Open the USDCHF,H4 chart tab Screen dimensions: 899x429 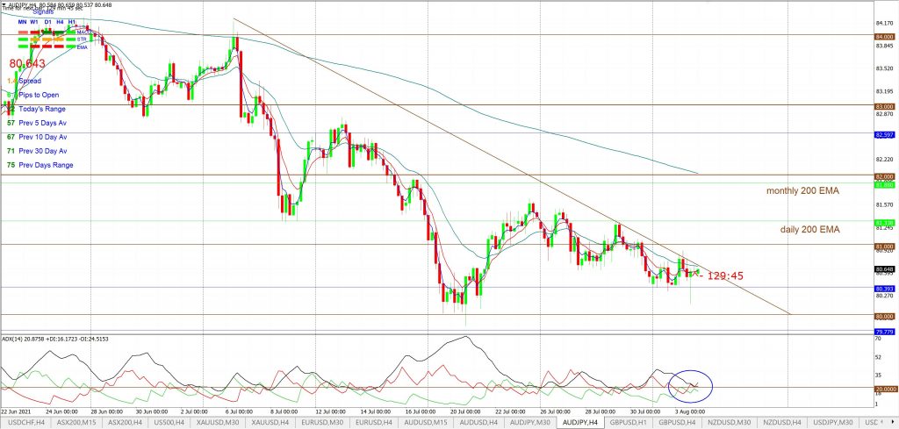click(24, 423)
